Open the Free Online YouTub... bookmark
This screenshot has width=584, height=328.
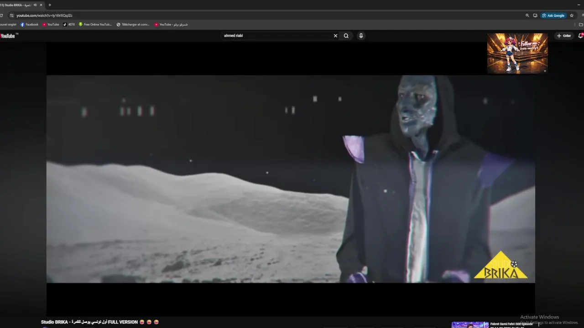pyautogui.click(x=95, y=25)
